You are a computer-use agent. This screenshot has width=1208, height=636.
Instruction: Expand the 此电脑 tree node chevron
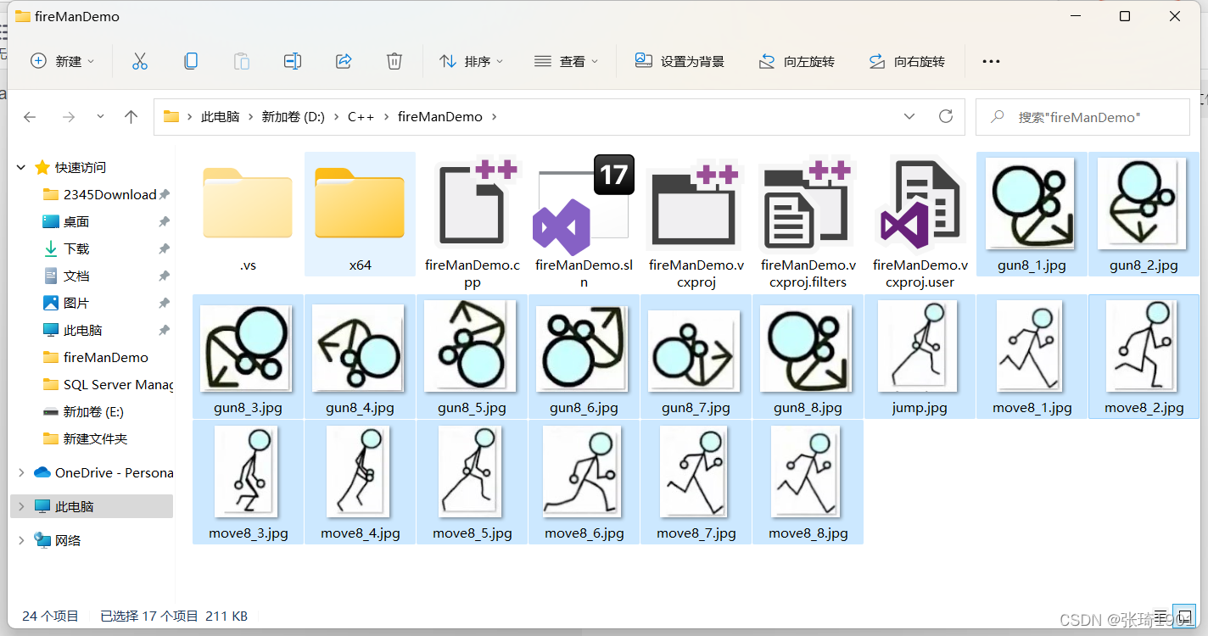[x=21, y=506]
